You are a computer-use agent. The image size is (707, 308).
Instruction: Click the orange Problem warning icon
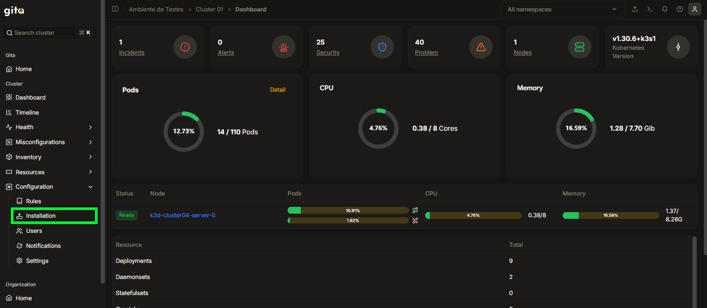tap(481, 47)
